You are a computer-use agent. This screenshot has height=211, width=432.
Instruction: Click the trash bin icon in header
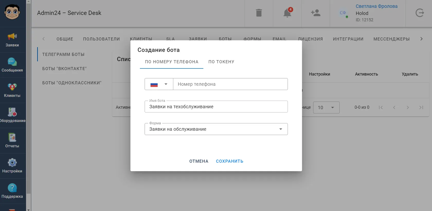(x=259, y=13)
